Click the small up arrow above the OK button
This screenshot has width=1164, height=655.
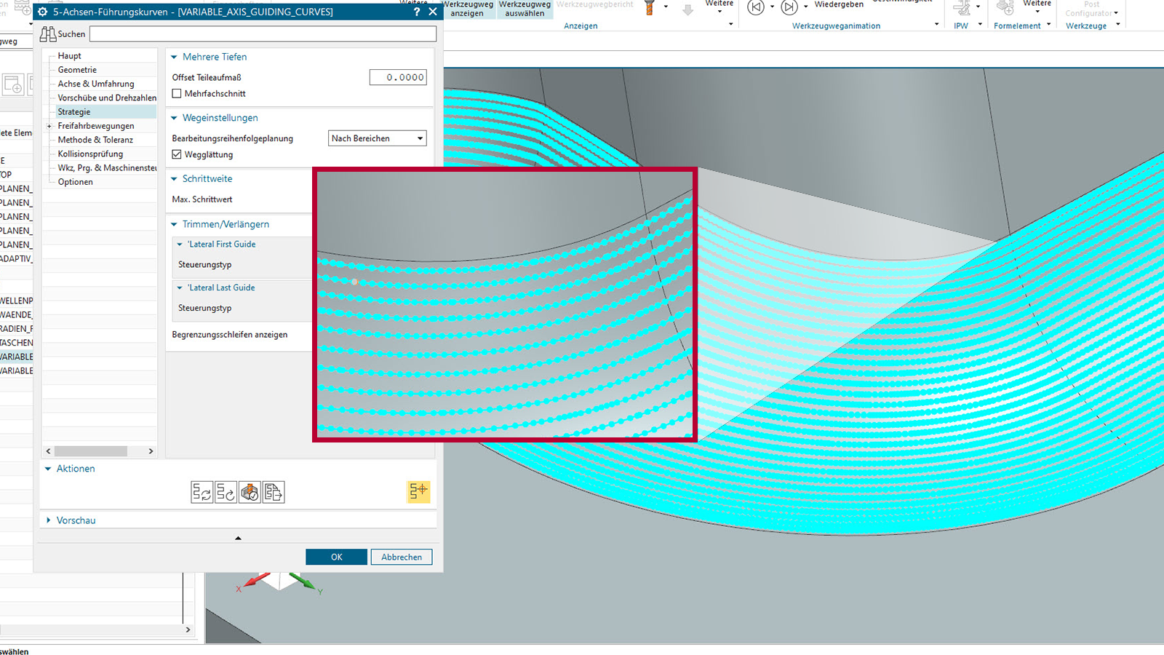point(238,539)
